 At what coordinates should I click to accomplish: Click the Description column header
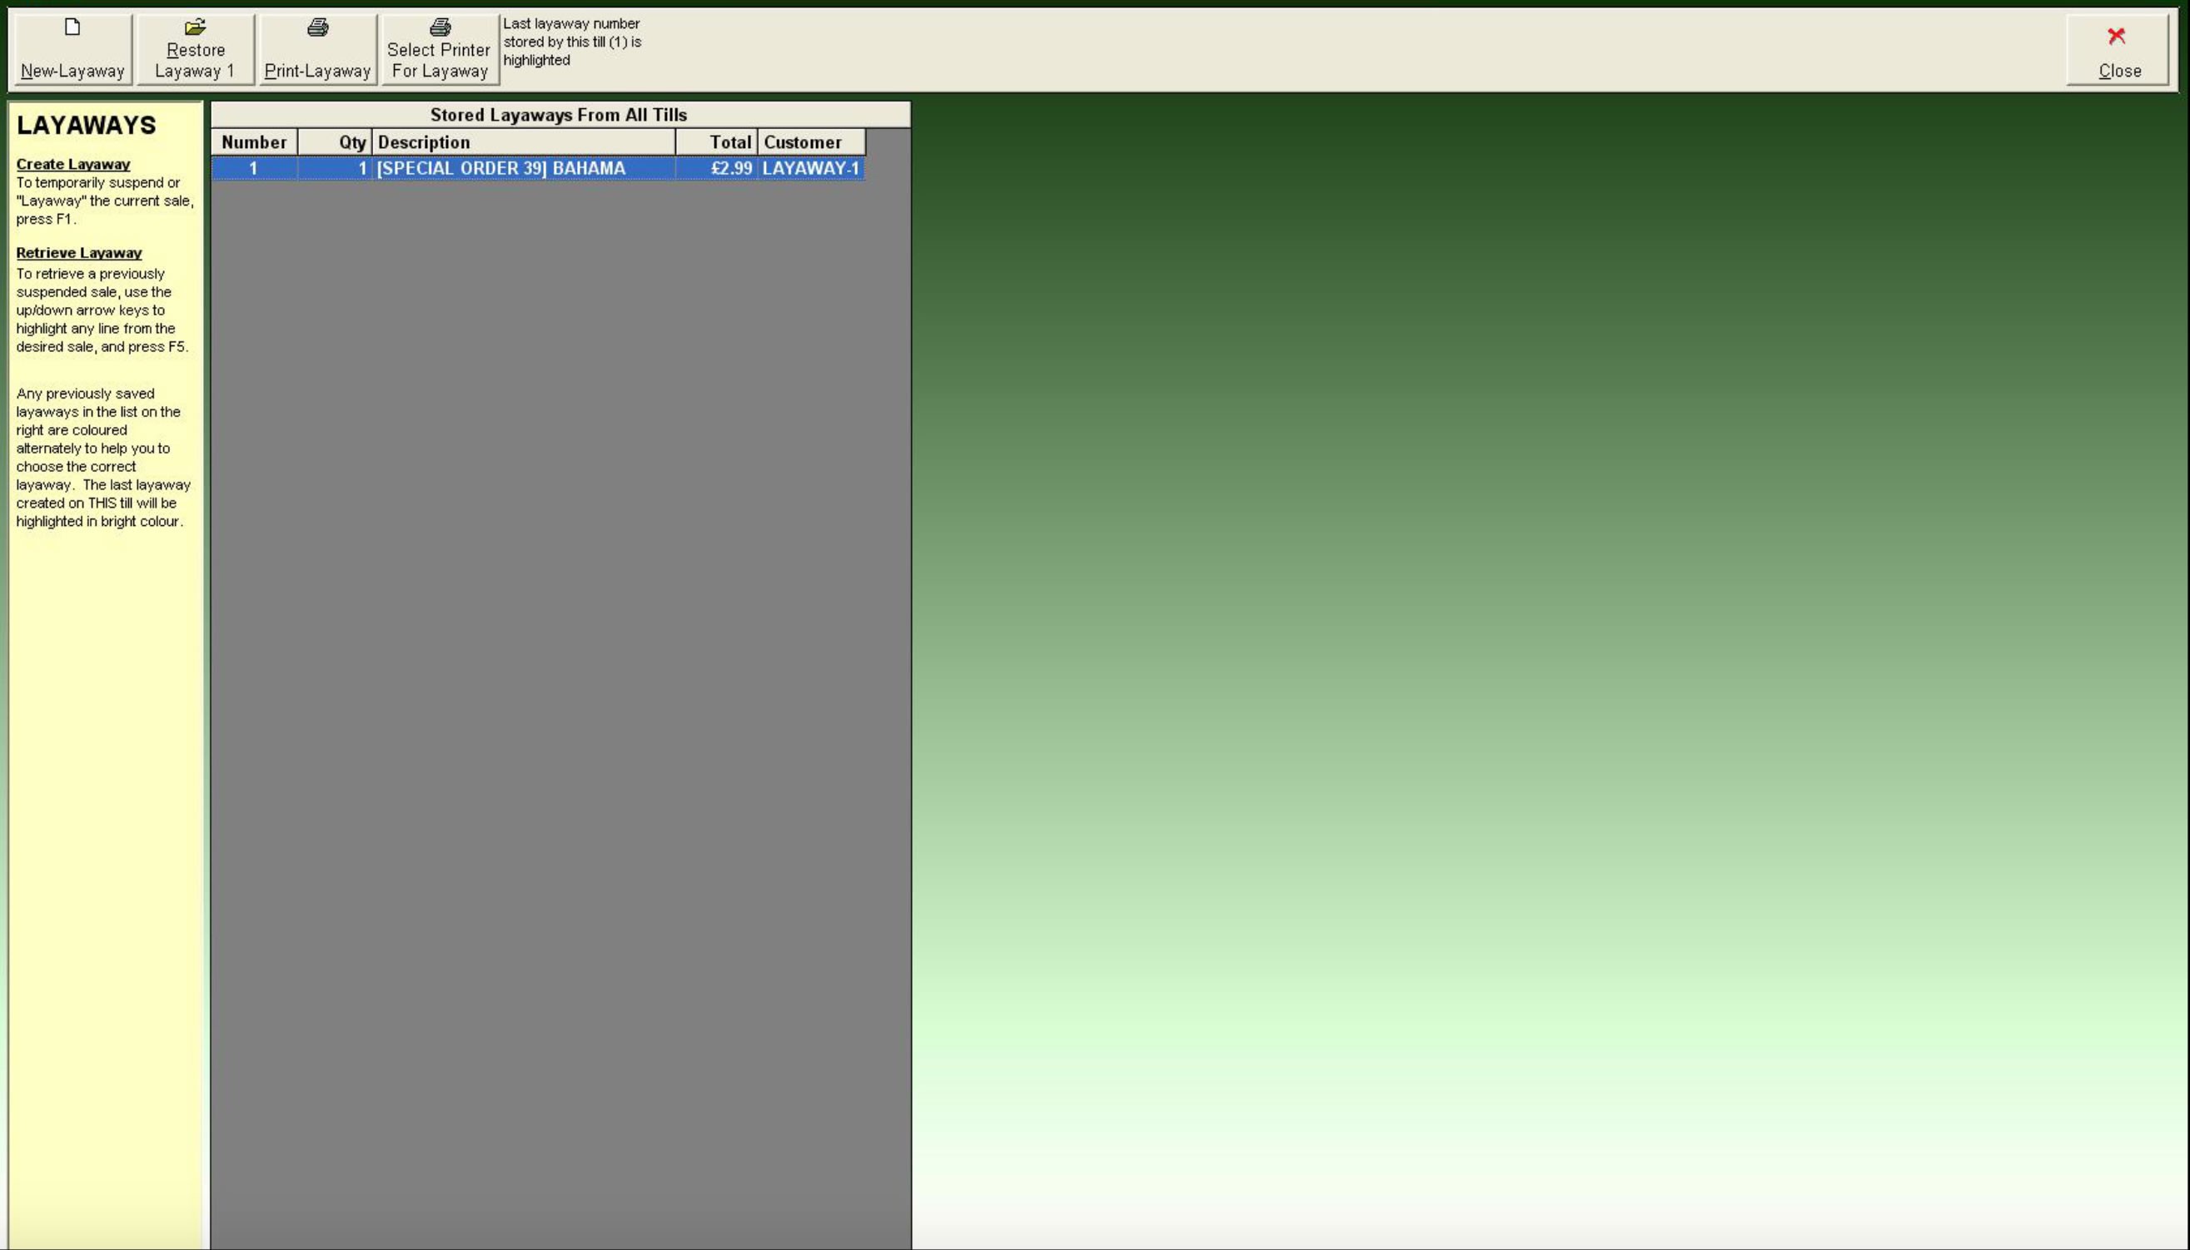coord(524,142)
